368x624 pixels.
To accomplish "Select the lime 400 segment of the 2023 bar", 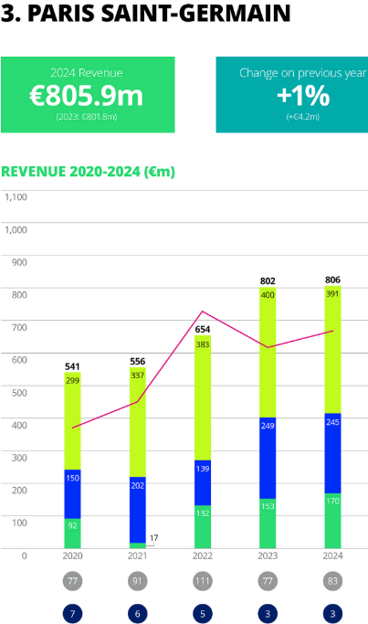I will click(x=268, y=353).
